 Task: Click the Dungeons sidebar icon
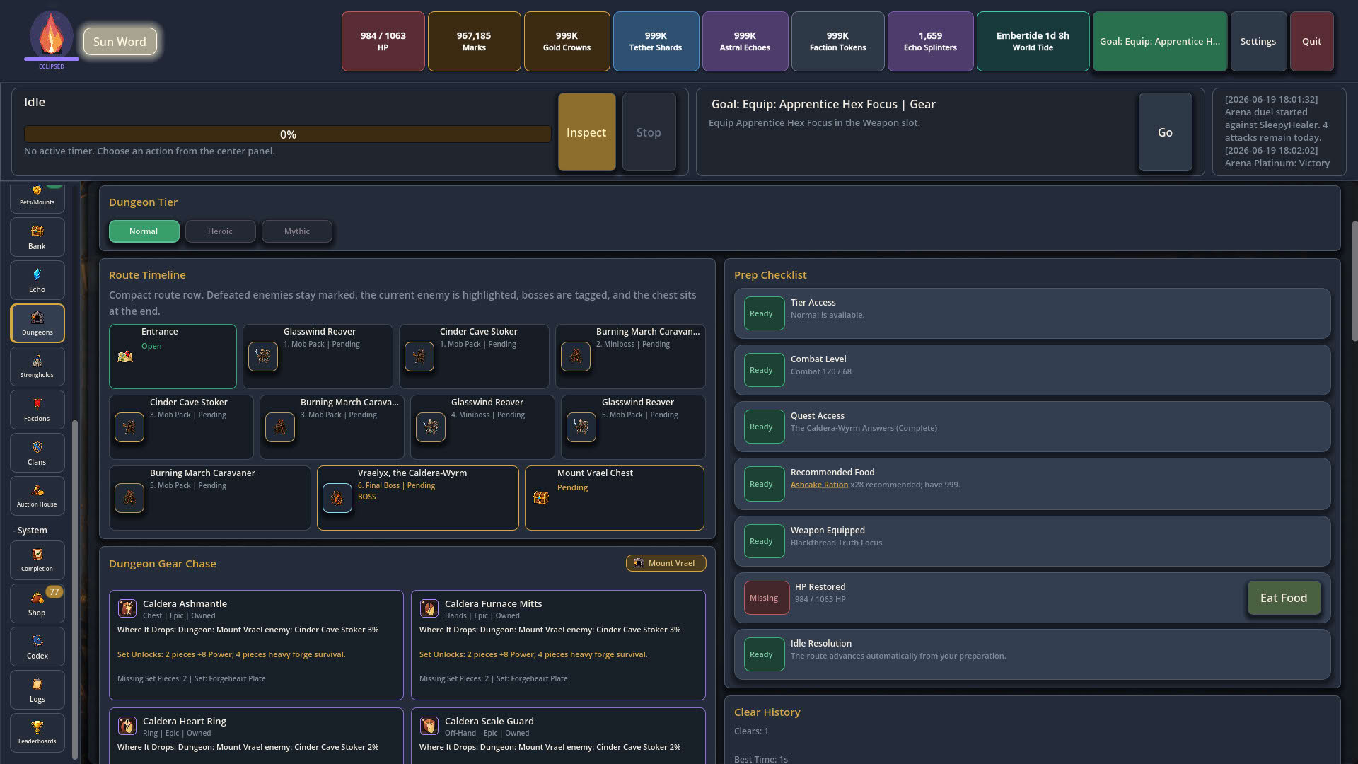(x=37, y=323)
